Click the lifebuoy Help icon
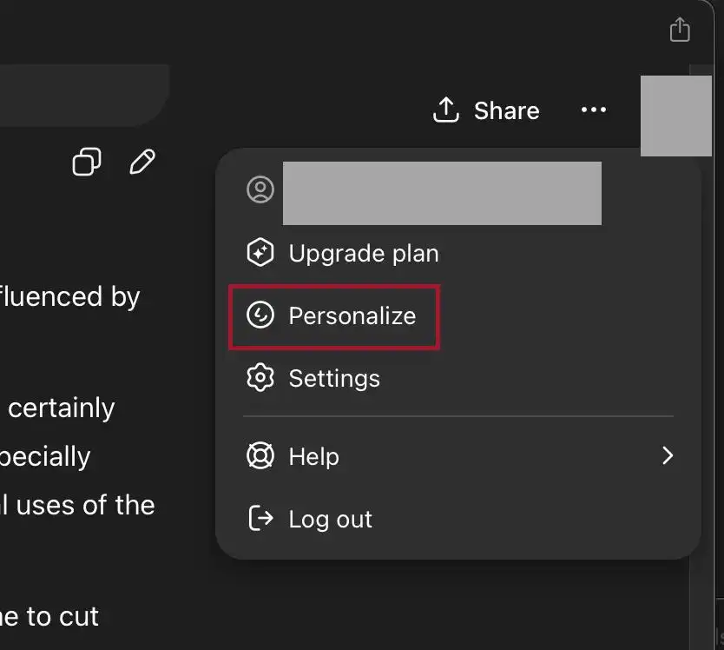This screenshot has height=650, width=724. (260, 457)
